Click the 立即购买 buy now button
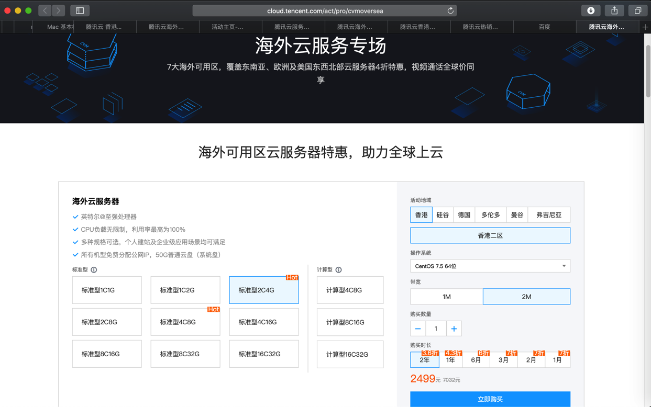Screen dimensions: 651x407 click(490, 399)
